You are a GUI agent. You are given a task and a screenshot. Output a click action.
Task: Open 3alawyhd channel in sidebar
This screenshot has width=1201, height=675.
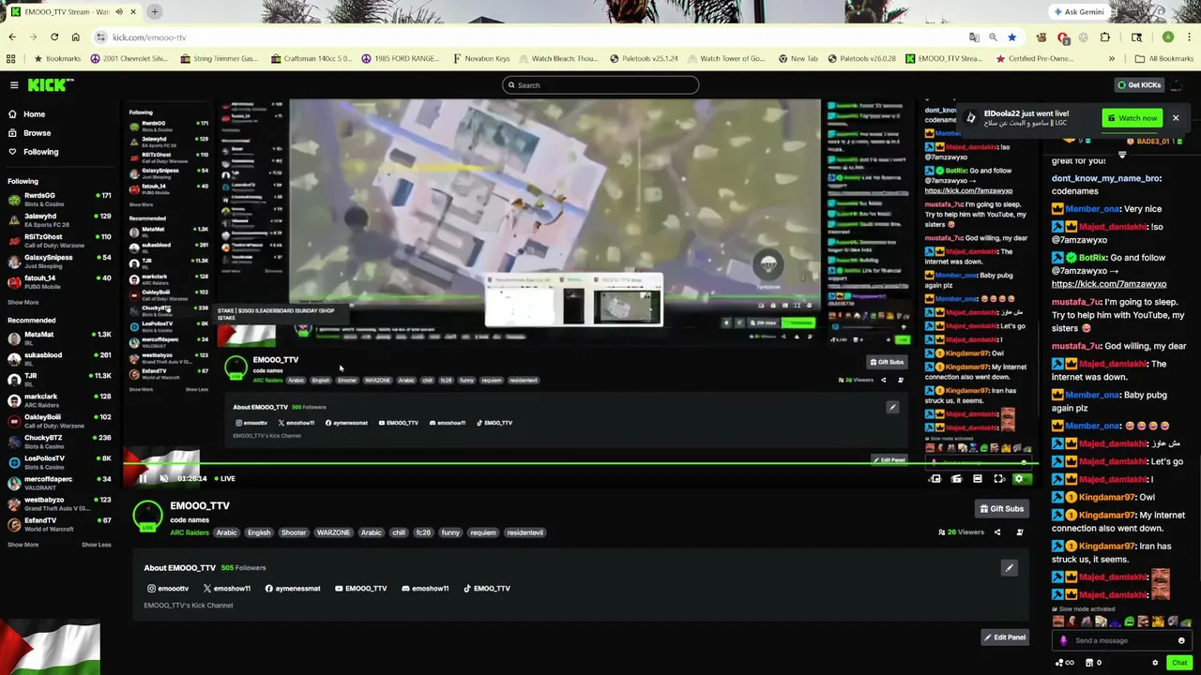click(59, 219)
